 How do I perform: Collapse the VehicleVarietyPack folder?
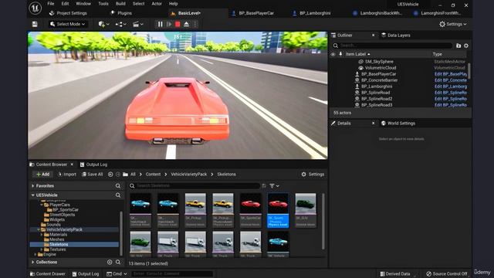39,229
